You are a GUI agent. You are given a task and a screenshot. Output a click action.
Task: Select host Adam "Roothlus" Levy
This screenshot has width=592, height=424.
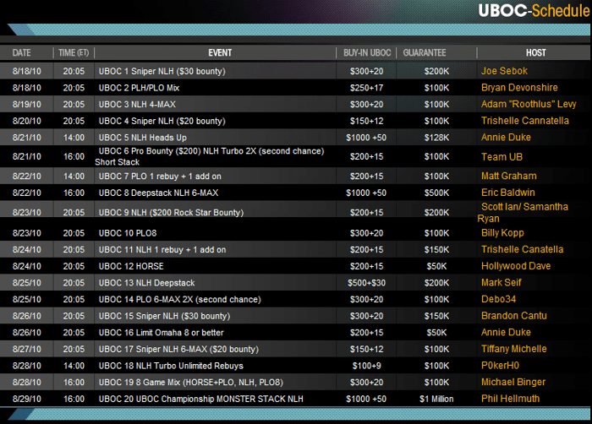click(529, 104)
